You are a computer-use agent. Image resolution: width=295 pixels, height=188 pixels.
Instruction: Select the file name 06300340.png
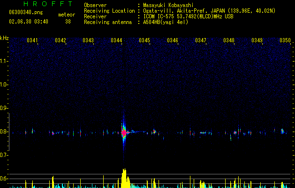click(x=26, y=12)
